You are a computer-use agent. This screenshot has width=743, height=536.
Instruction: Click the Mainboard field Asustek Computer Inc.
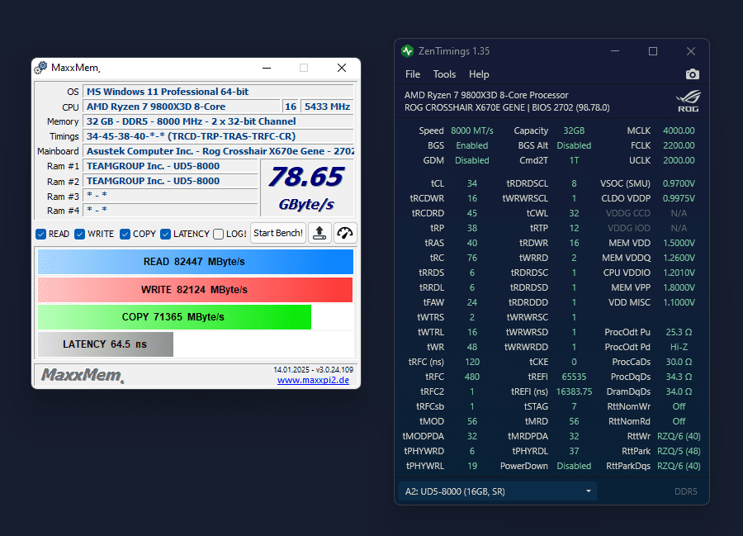[x=219, y=151]
